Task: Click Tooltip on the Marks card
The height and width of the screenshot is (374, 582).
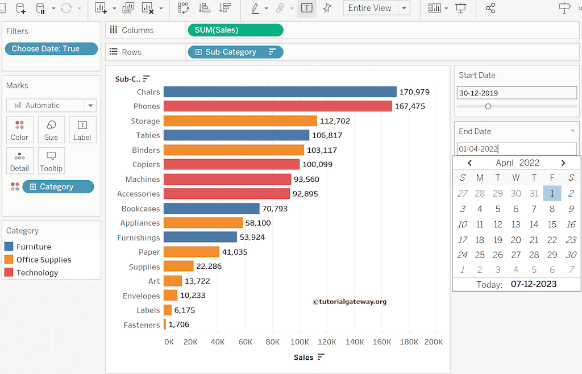Action: click(51, 161)
